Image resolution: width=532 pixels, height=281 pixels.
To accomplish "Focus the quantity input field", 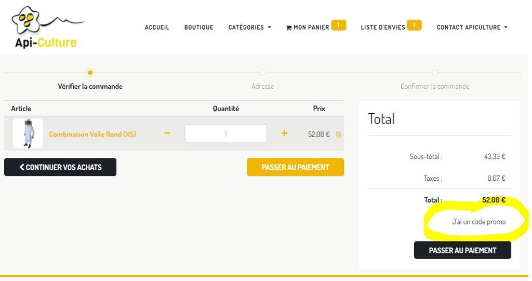I will click(x=225, y=133).
